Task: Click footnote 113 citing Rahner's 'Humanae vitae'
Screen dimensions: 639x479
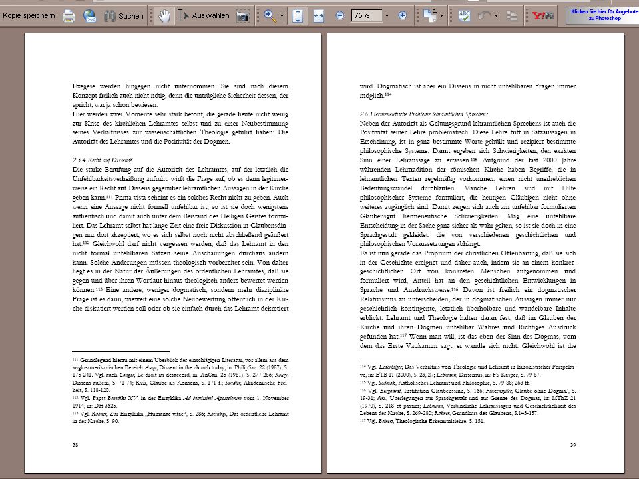Action: point(180,418)
